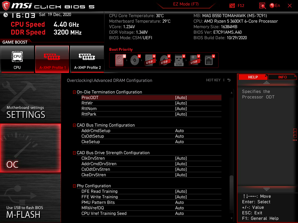
Task: Select the USB CD/DVD boot device icon
Action: click(165, 60)
